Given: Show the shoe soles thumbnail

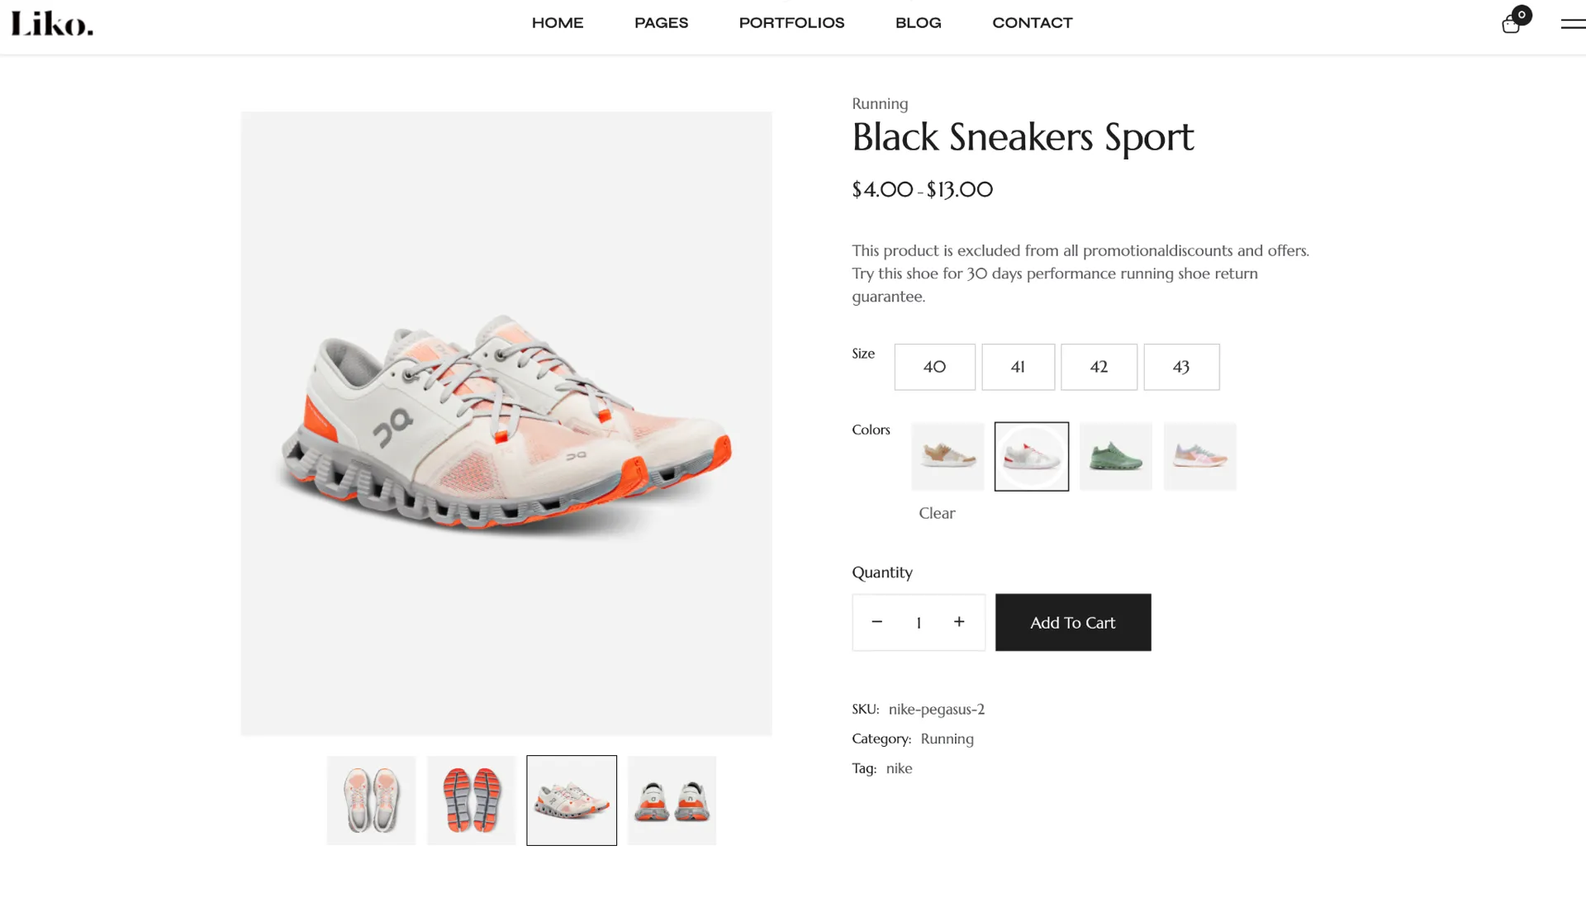Looking at the screenshot, I should tap(471, 800).
